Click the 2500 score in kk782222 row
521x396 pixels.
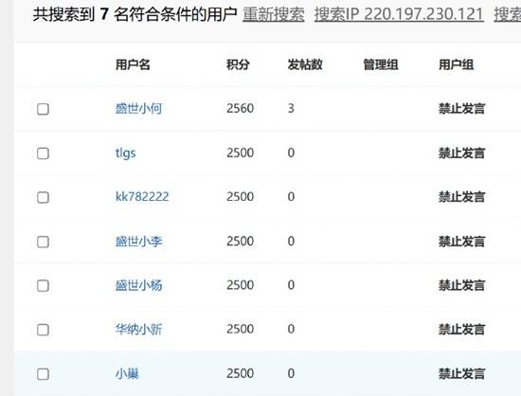click(241, 197)
